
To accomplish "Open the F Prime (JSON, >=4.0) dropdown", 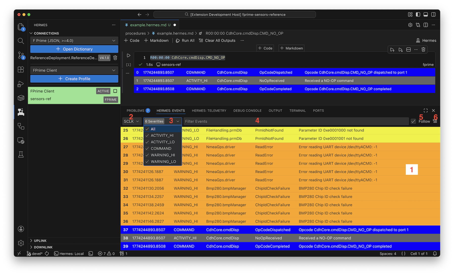I will click(x=74, y=41).
